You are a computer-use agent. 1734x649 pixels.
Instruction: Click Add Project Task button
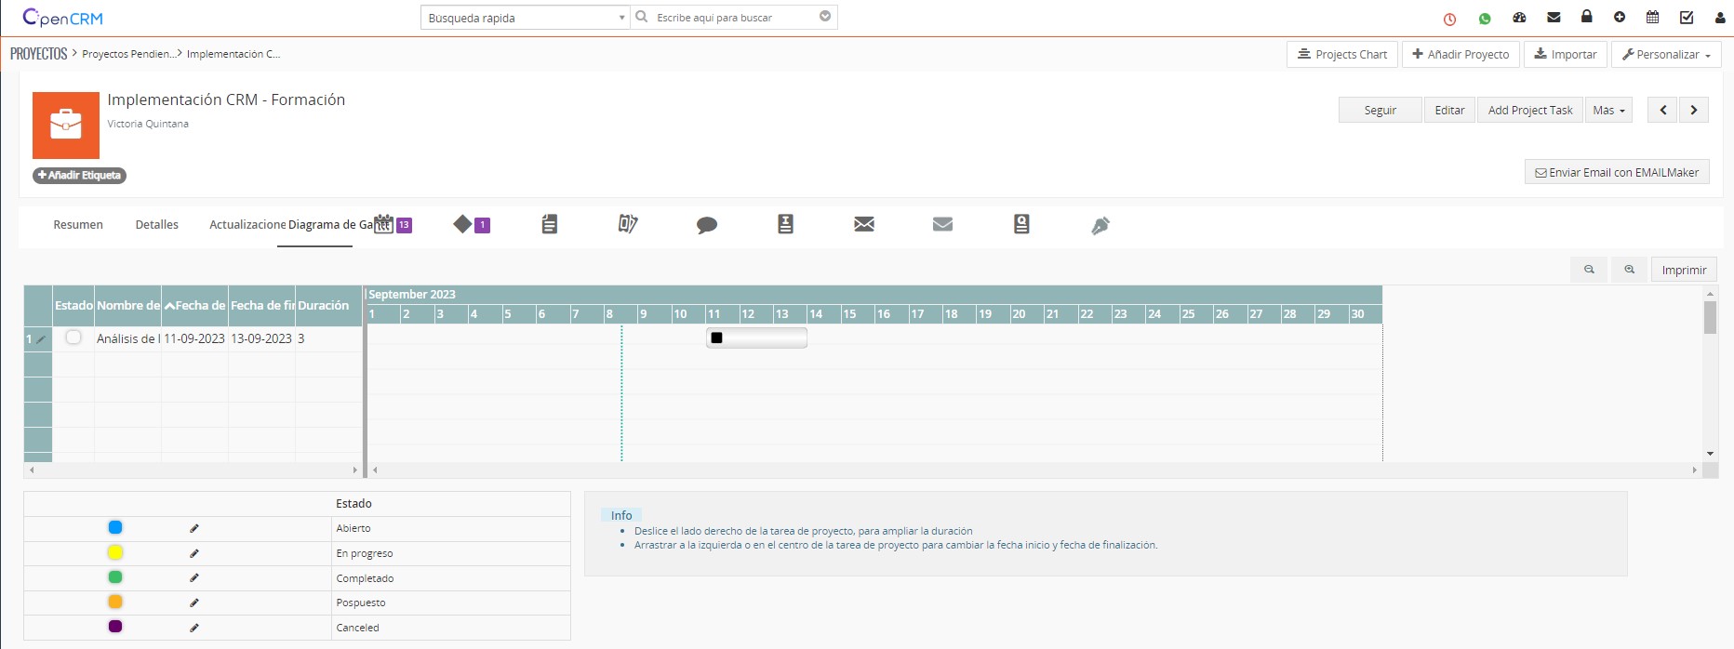coord(1530,110)
